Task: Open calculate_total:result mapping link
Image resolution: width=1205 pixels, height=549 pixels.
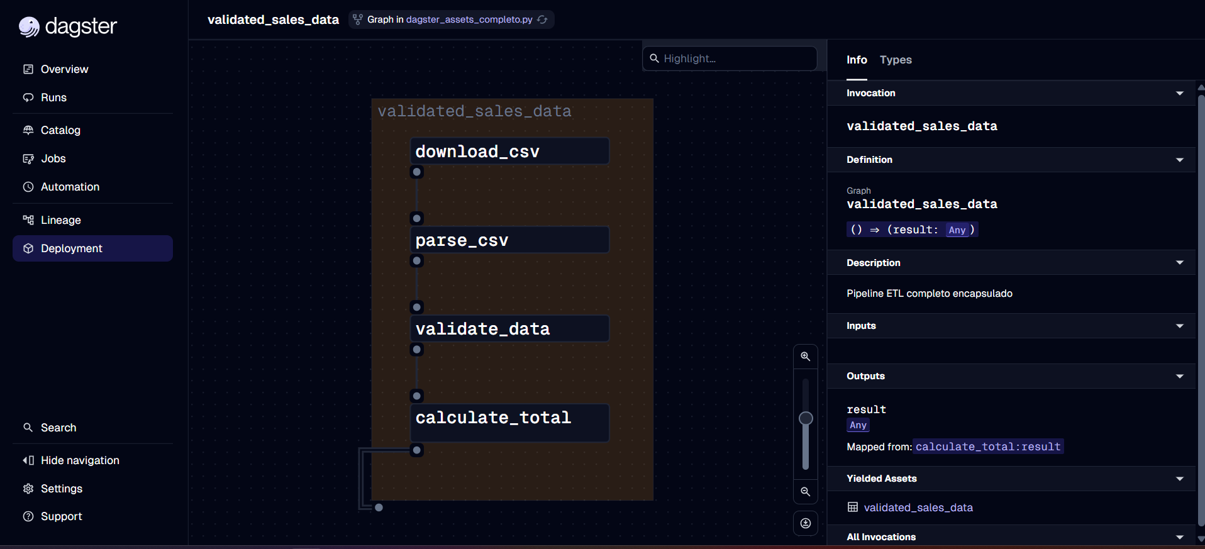Action: pyautogui.click(x=988, y=446)
